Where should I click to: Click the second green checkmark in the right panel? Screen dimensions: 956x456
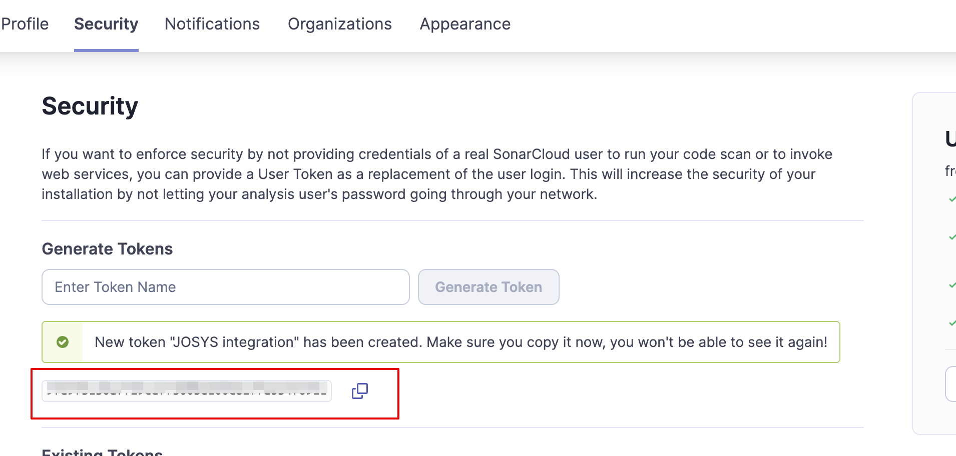[952, 237]
